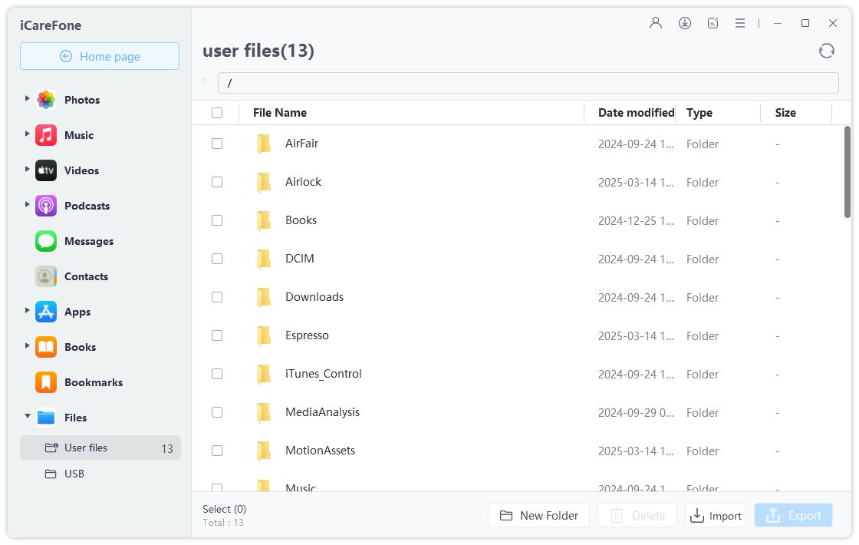
Task: Click the MediaAnalysis folder icon
Action: coord(264,412)
